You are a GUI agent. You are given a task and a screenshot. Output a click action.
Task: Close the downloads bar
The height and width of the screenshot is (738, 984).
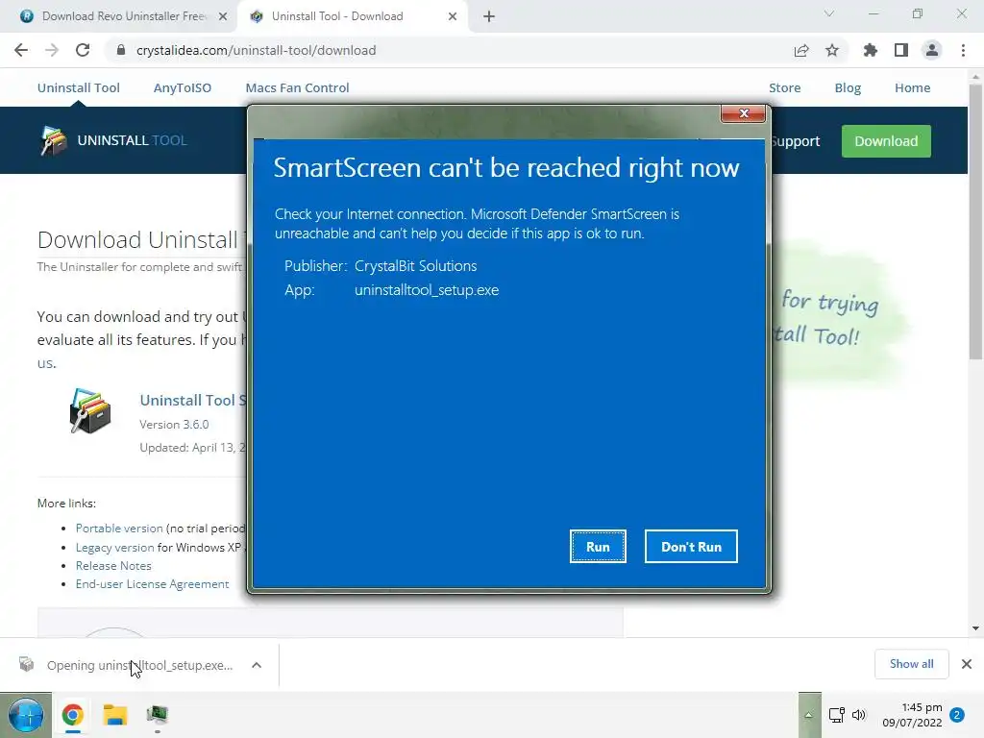(x=967, y=664)
